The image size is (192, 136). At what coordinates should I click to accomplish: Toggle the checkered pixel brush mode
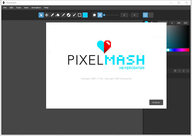(100, 15)
